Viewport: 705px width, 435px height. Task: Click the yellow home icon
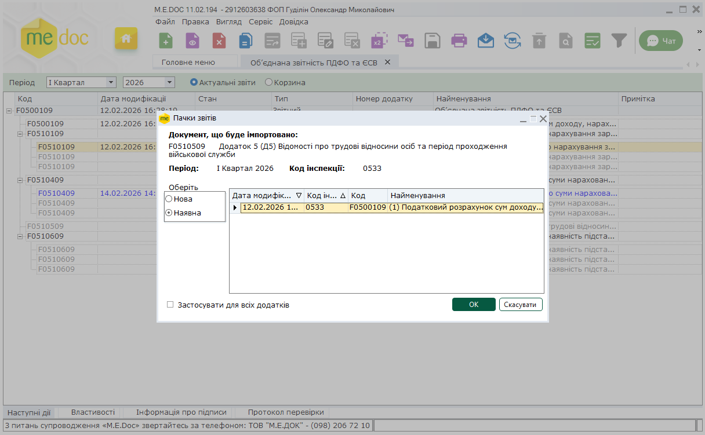click(126, 39)
